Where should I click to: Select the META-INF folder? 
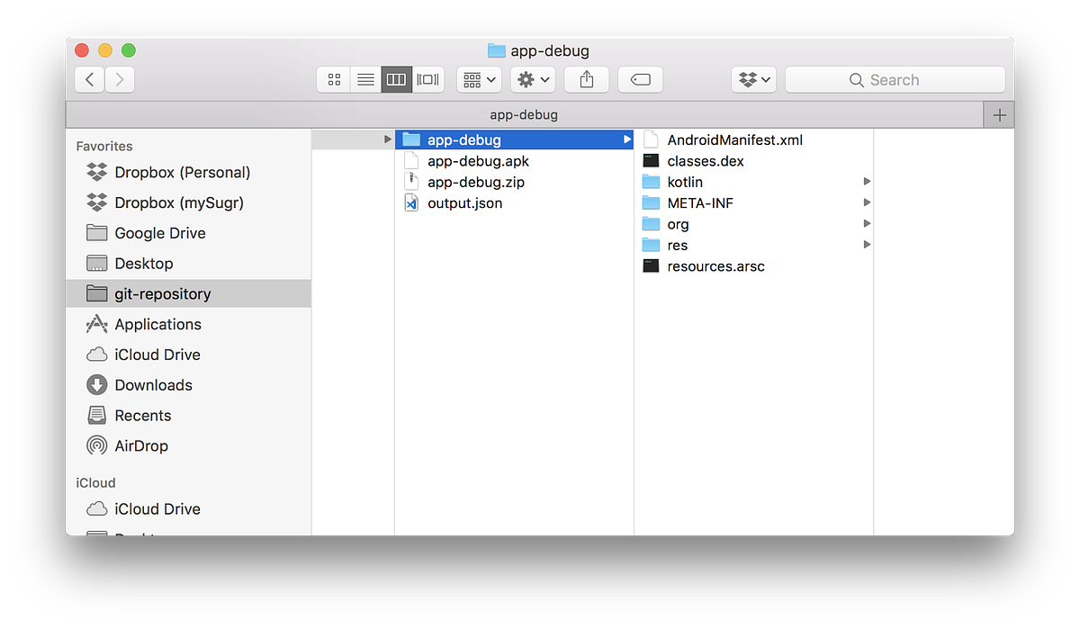754,203
